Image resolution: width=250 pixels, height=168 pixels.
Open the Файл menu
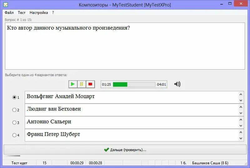9,12
